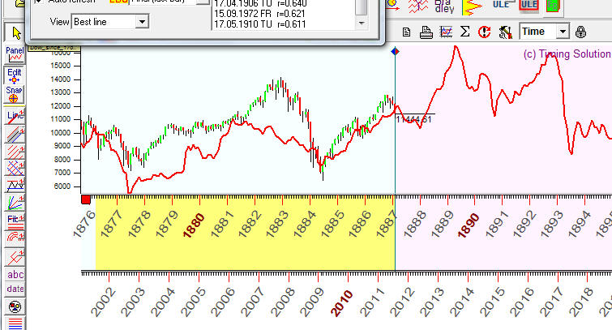Select the abc text tool
Viewport: 612px width, 330px height.
point(15,275)
